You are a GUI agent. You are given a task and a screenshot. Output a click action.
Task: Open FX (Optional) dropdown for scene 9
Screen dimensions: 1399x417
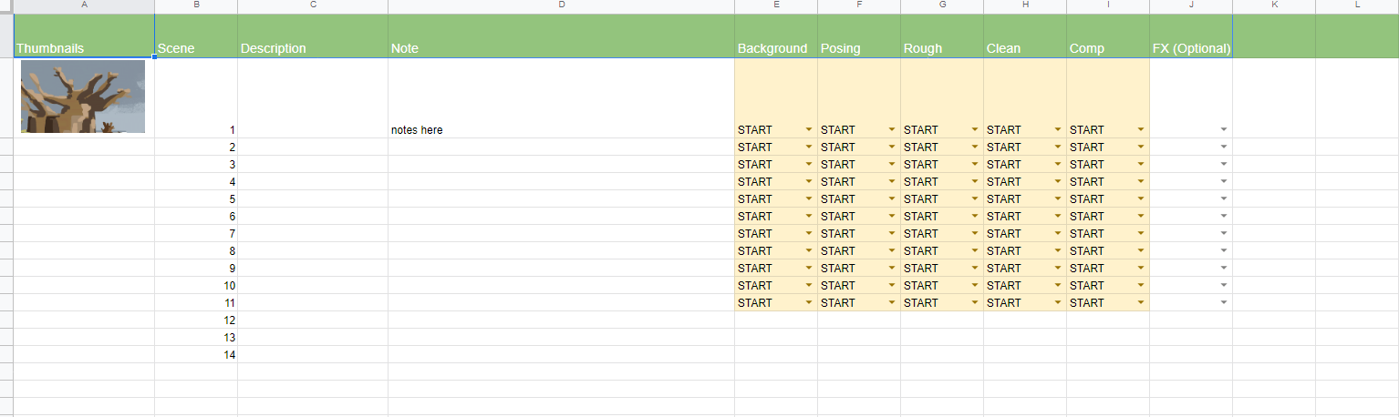click(x=1223, y=269)
